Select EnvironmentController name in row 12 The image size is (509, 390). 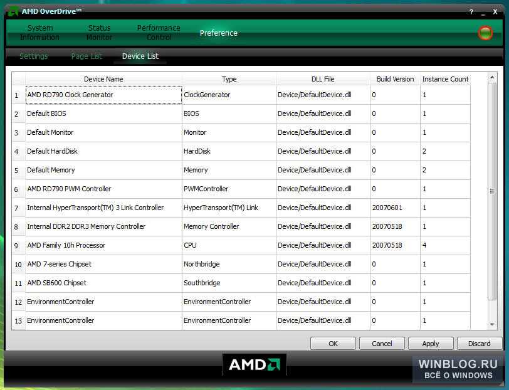click(103, 302)
